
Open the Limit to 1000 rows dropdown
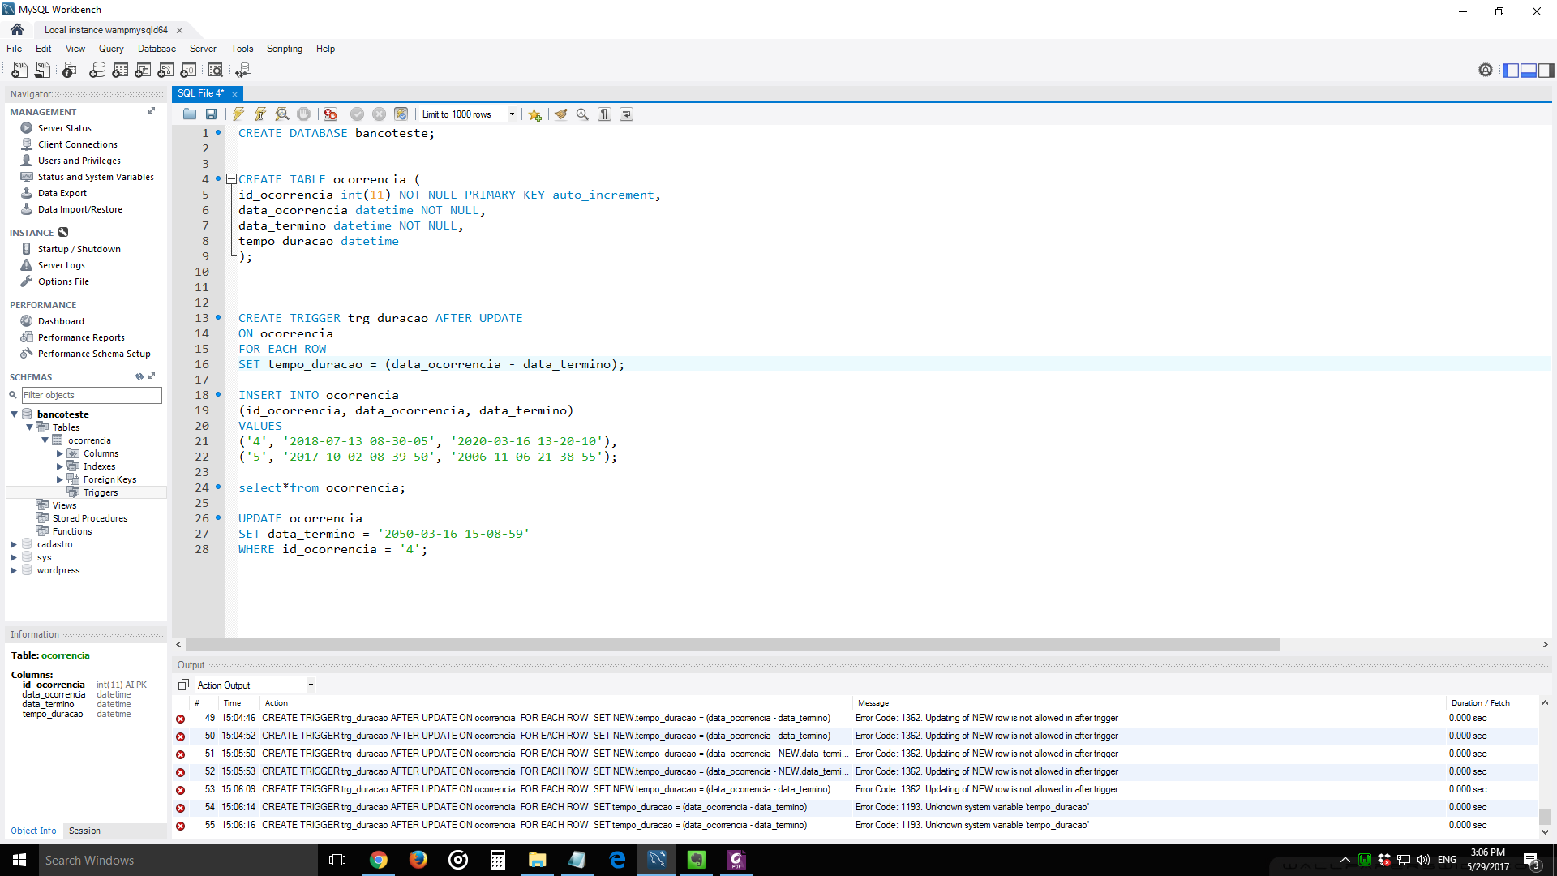[x=512, y=114]
